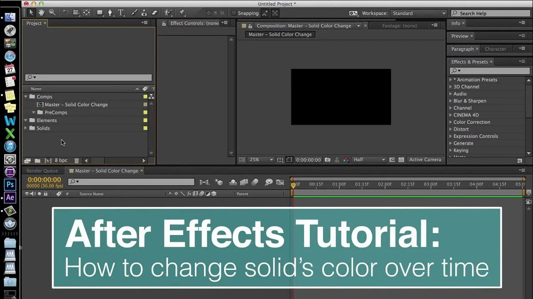The image size is (533, 299).
Task: Click Project panel horizontal scrollbar thumb
Action: point(97,160)
